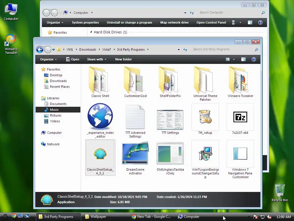Screen dimensions: 294x221
Task: Select the 7tt_setup installer icon
Action: (x=205, y=119)
